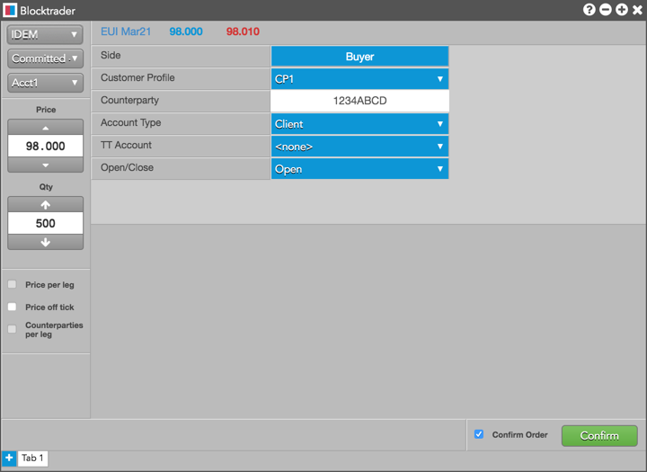Click the minus icon in title bar
This screenshot has height=472, width=647.
tap(606, 10)
